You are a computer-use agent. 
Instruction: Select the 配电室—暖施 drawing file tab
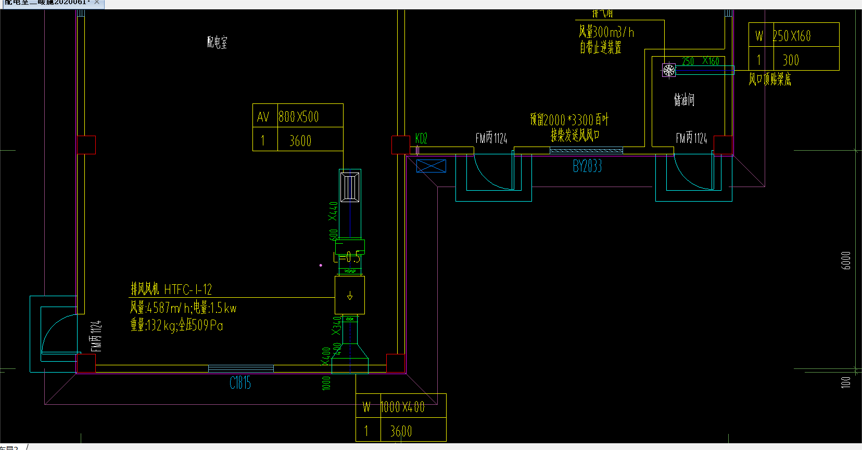47,3
